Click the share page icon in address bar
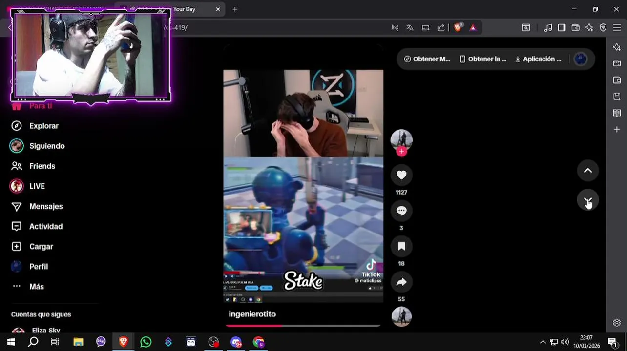Image resolution: width=627 pixels, height=351 pixels. (x=441, y=28)
